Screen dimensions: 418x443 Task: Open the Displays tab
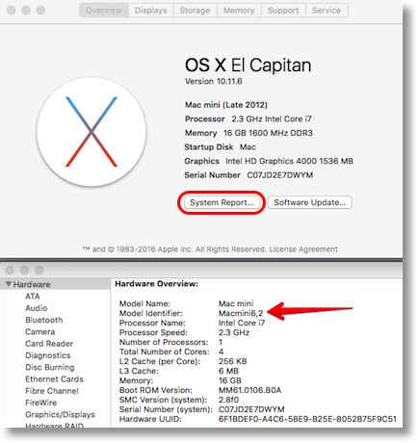click(151, 11)
